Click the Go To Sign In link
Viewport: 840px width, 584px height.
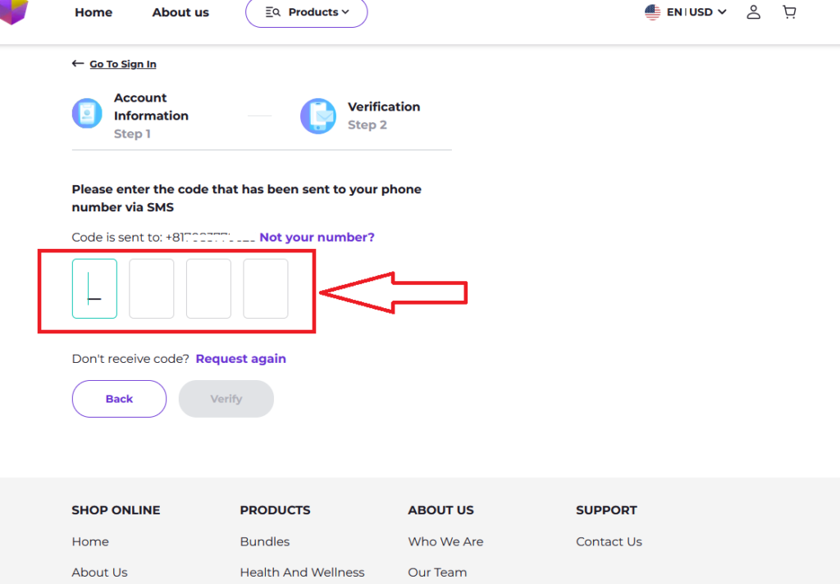[123, 64]
